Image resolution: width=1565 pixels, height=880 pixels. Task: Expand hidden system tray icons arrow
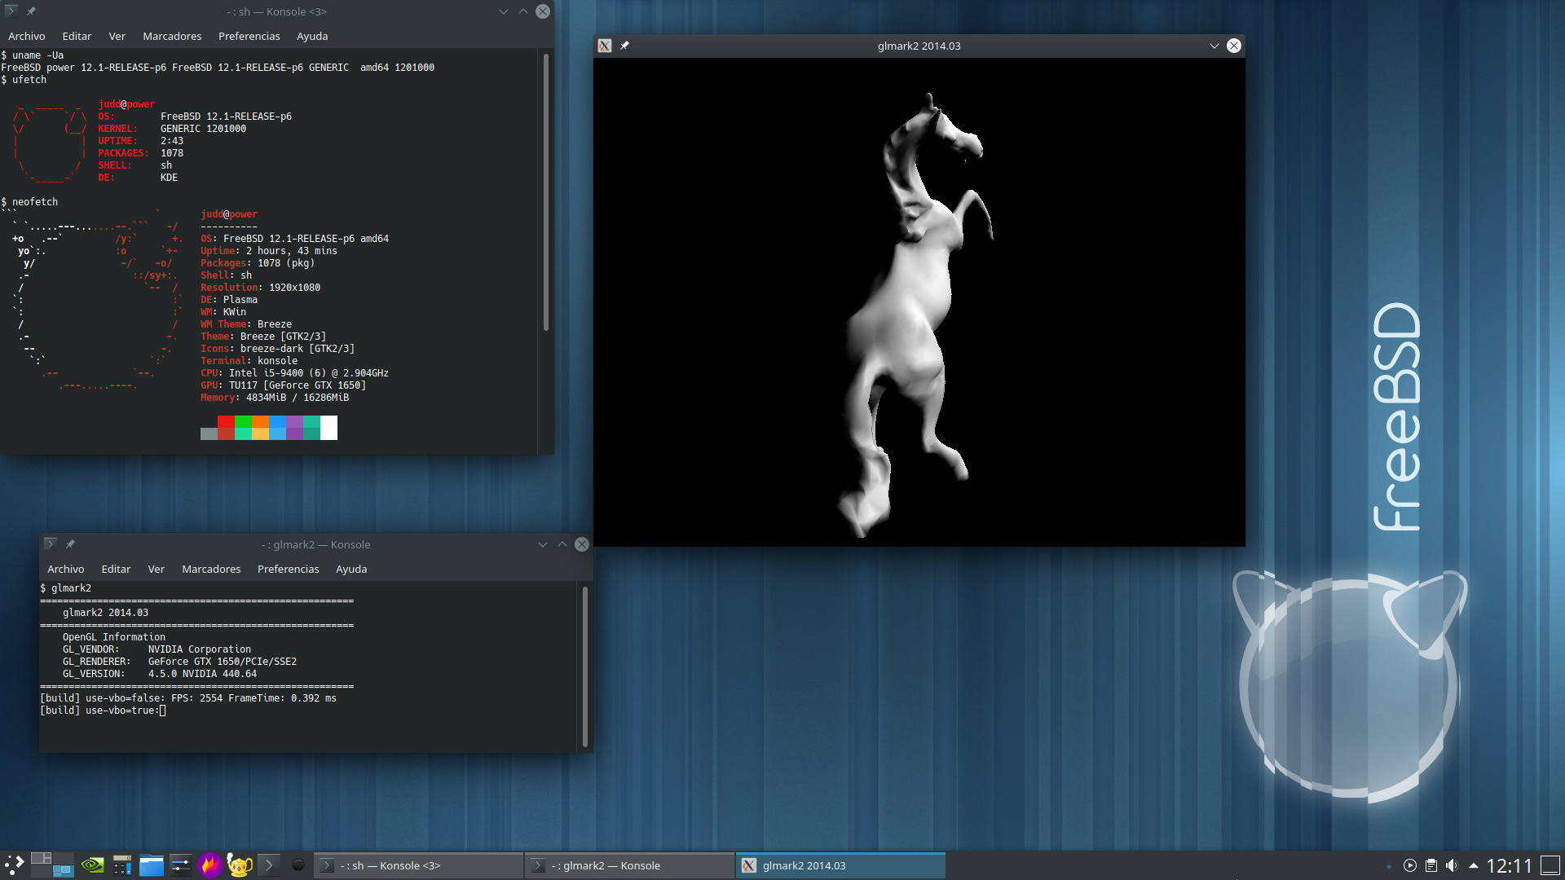(x=1474, y=866)
